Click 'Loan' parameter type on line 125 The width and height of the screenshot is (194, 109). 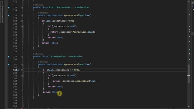(x=82, y=15)
